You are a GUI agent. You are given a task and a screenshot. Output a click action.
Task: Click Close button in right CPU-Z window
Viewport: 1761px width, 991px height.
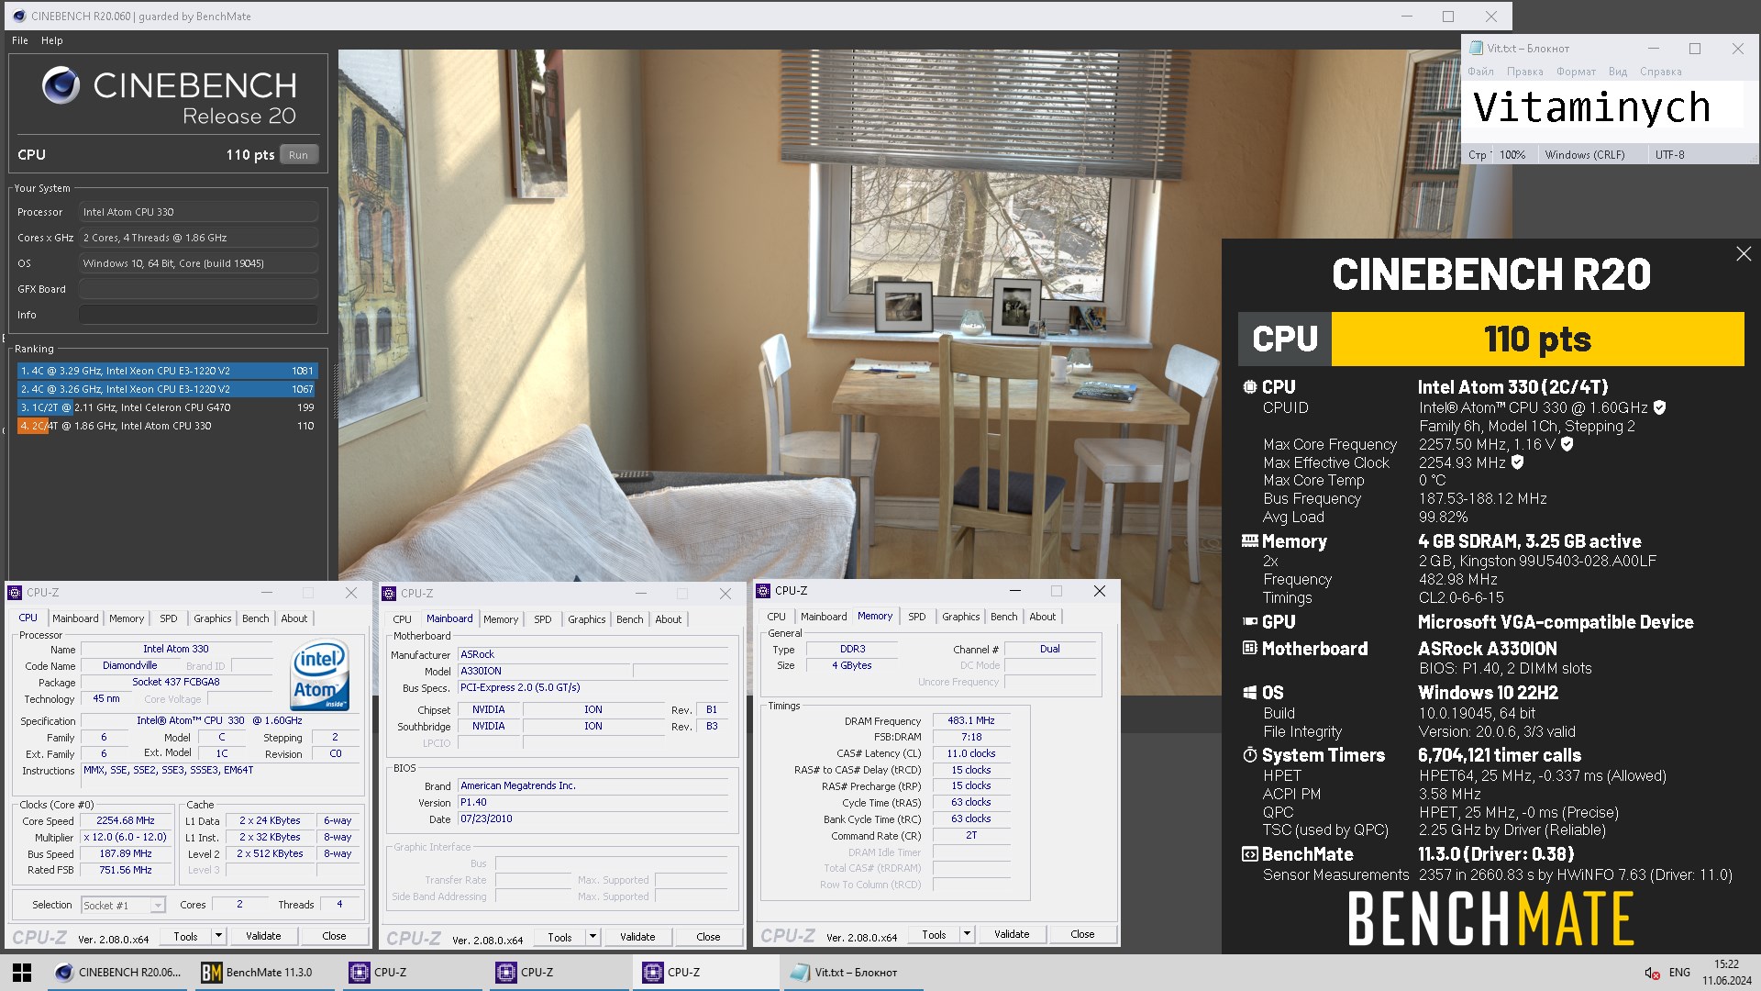pos(1082,934)
